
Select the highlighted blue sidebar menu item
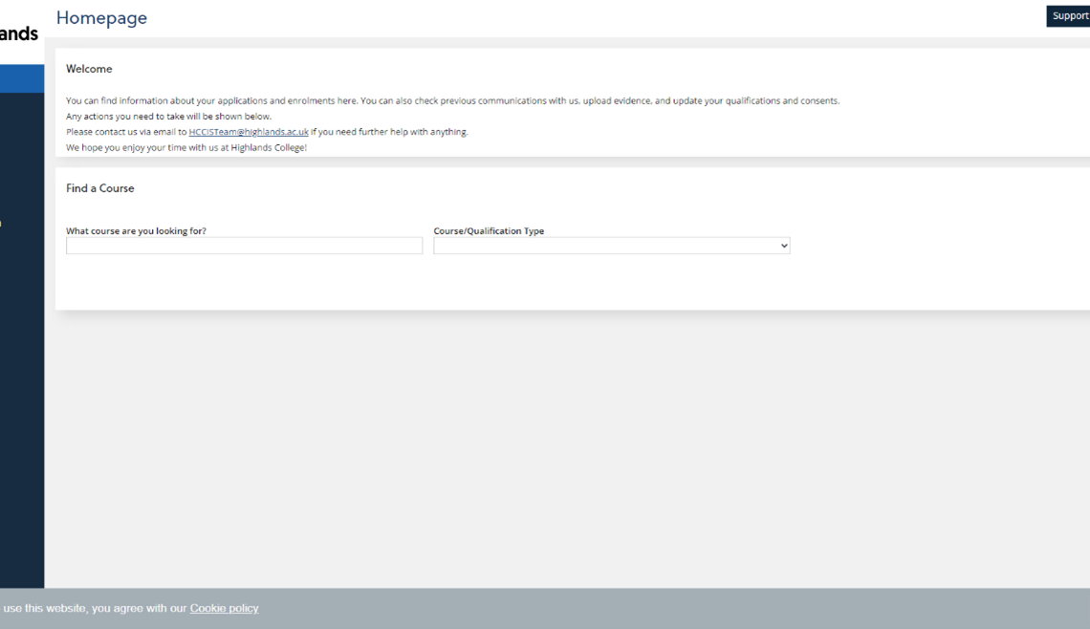(22, 78)
